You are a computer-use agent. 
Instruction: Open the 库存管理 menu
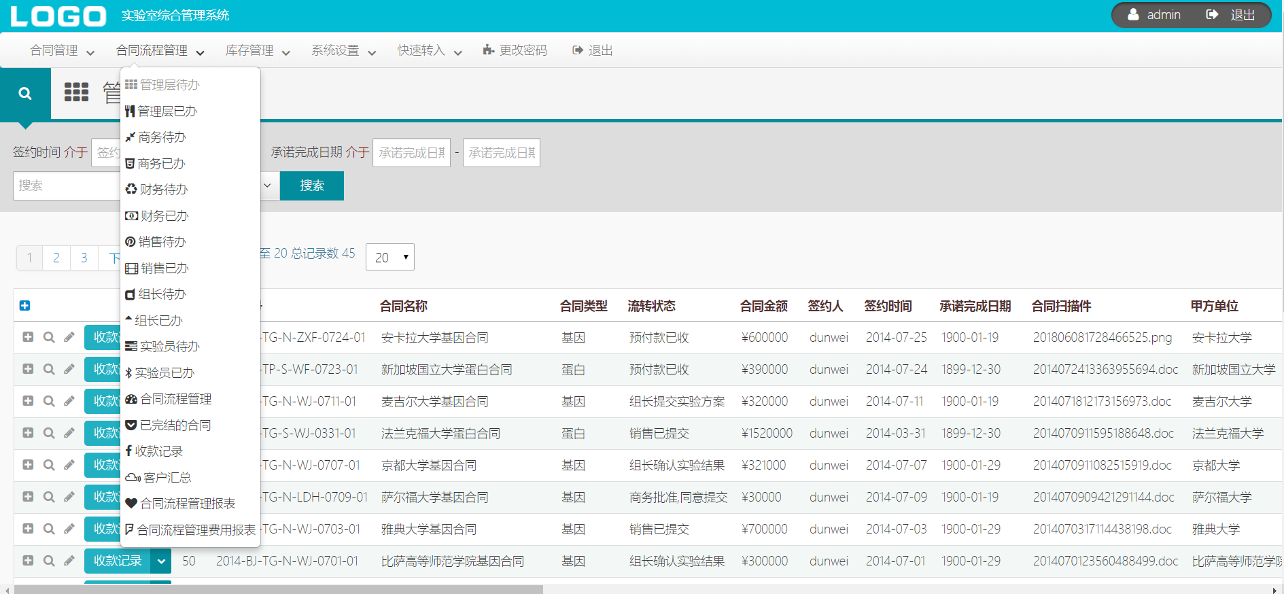pos(258,50)
